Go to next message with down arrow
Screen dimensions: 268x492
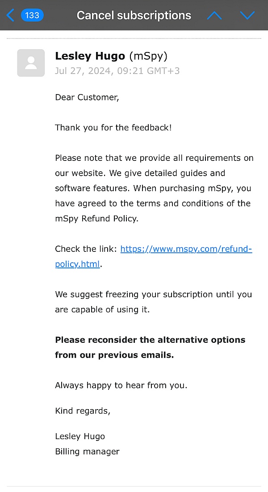coord(247,15)
